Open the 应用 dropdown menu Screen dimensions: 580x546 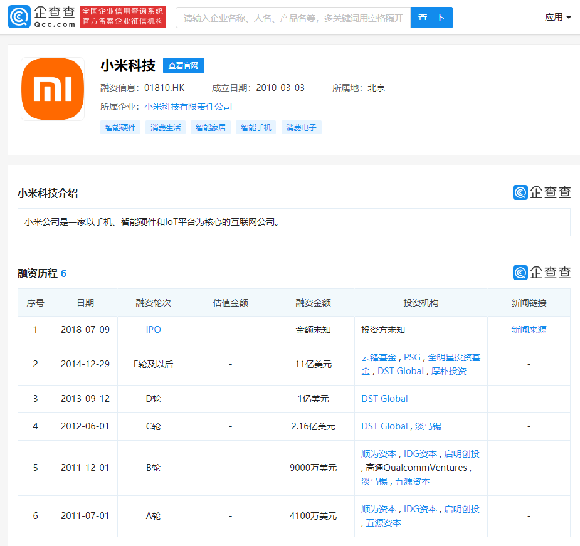pos(557,18)
